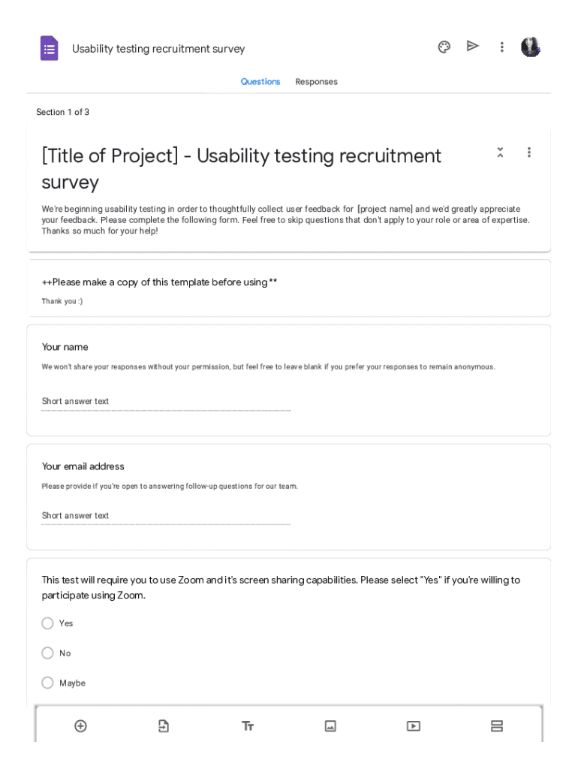Add a new question with plus icon

[x=80, y=726]
